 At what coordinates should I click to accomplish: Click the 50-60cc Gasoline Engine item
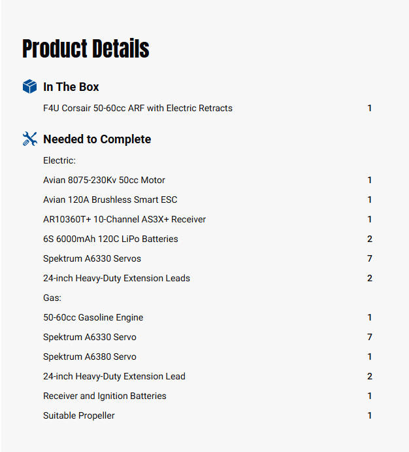coord(93,317)
